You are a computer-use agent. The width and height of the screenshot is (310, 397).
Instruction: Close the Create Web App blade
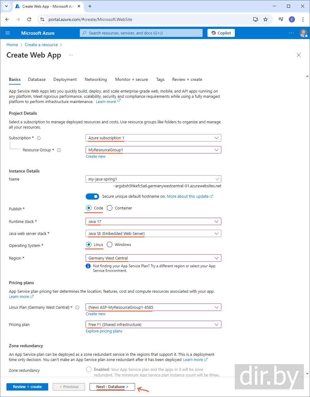[x=298, y=55]
